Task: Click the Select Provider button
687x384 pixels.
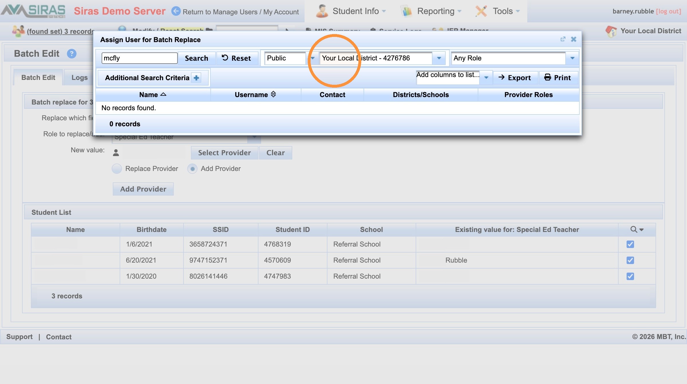Action: coord(224,153)
